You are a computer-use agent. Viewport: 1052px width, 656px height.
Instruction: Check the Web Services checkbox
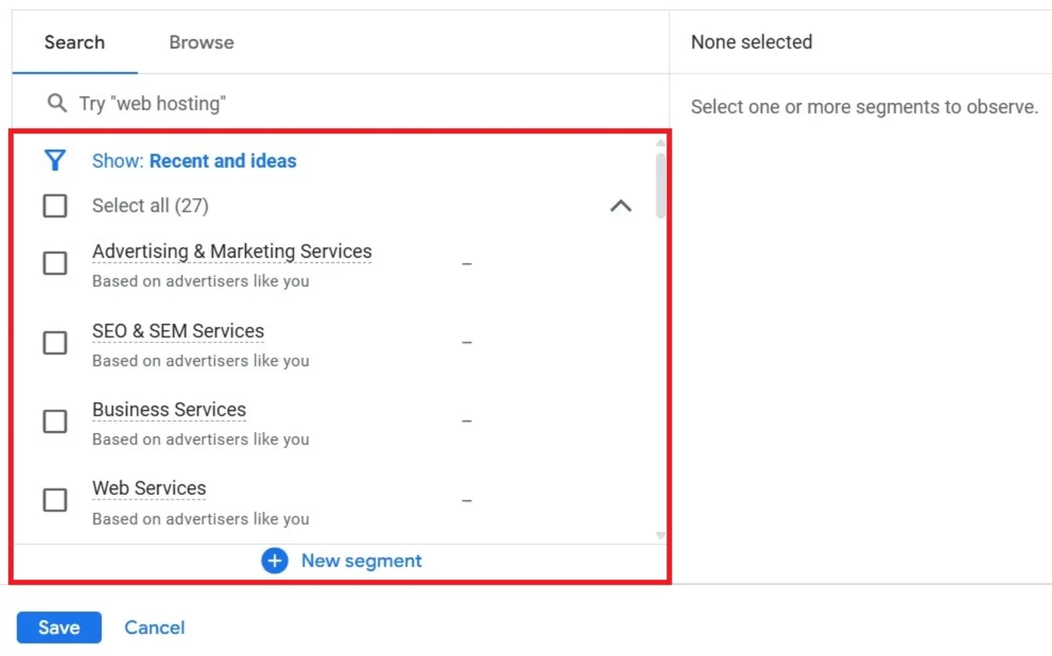point(55,500)
